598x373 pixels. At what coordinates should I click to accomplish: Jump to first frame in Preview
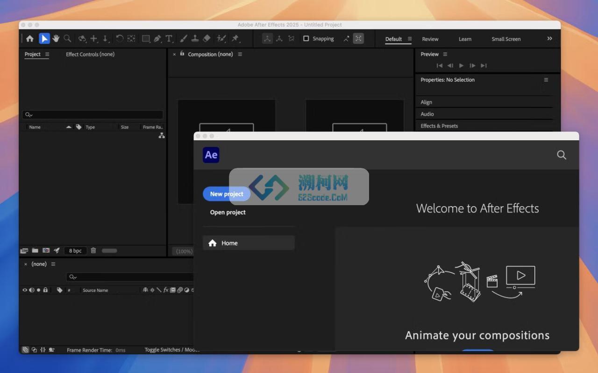[x=439, y=66]
